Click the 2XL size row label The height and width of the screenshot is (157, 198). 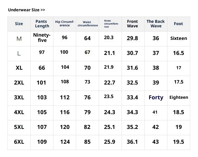(19, 83)
